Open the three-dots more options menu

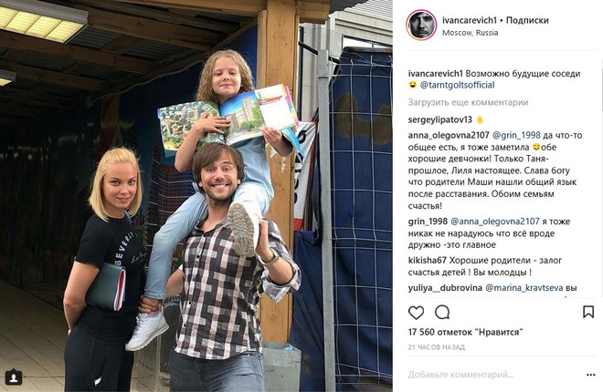click(591, 375)
